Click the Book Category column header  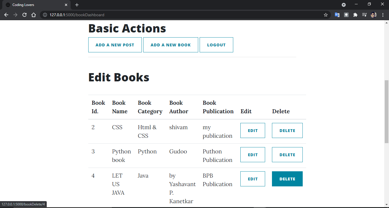point(150,107)
